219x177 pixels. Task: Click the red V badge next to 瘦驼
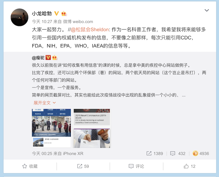48,57
